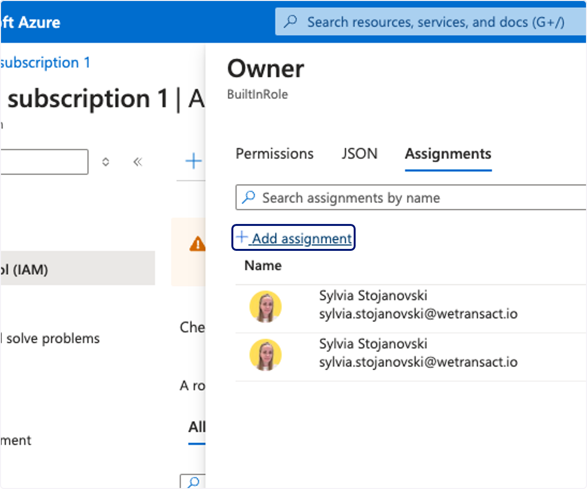Viewport: 587px width, 489px height.
Task: Click the Owner role heading
Action: coord(266,69)
